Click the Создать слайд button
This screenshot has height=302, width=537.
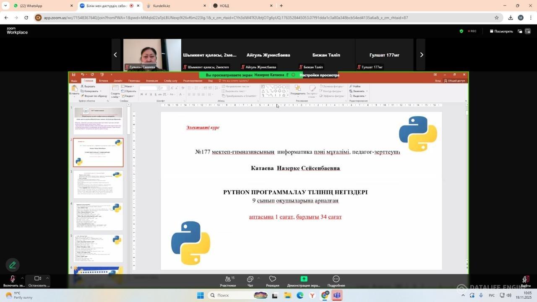[x=115, y=91]
